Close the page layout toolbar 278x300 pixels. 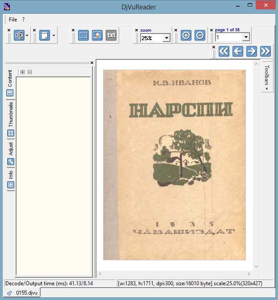(x=34, y=30)
